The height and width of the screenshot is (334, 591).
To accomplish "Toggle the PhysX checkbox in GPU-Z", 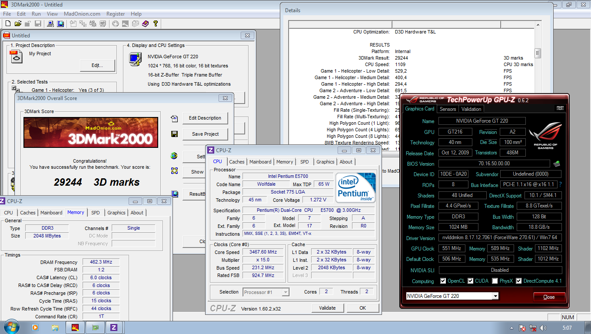I will pos(495,281).
